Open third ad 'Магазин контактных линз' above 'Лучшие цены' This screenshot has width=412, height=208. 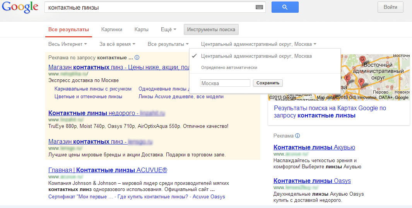tap(101, 142)
